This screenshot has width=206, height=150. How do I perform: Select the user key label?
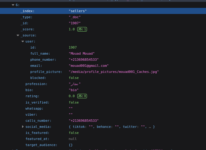tap(30, 41)
